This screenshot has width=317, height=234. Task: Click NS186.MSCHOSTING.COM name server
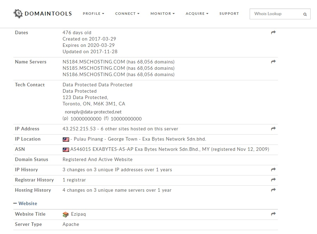tap(93, 74)
